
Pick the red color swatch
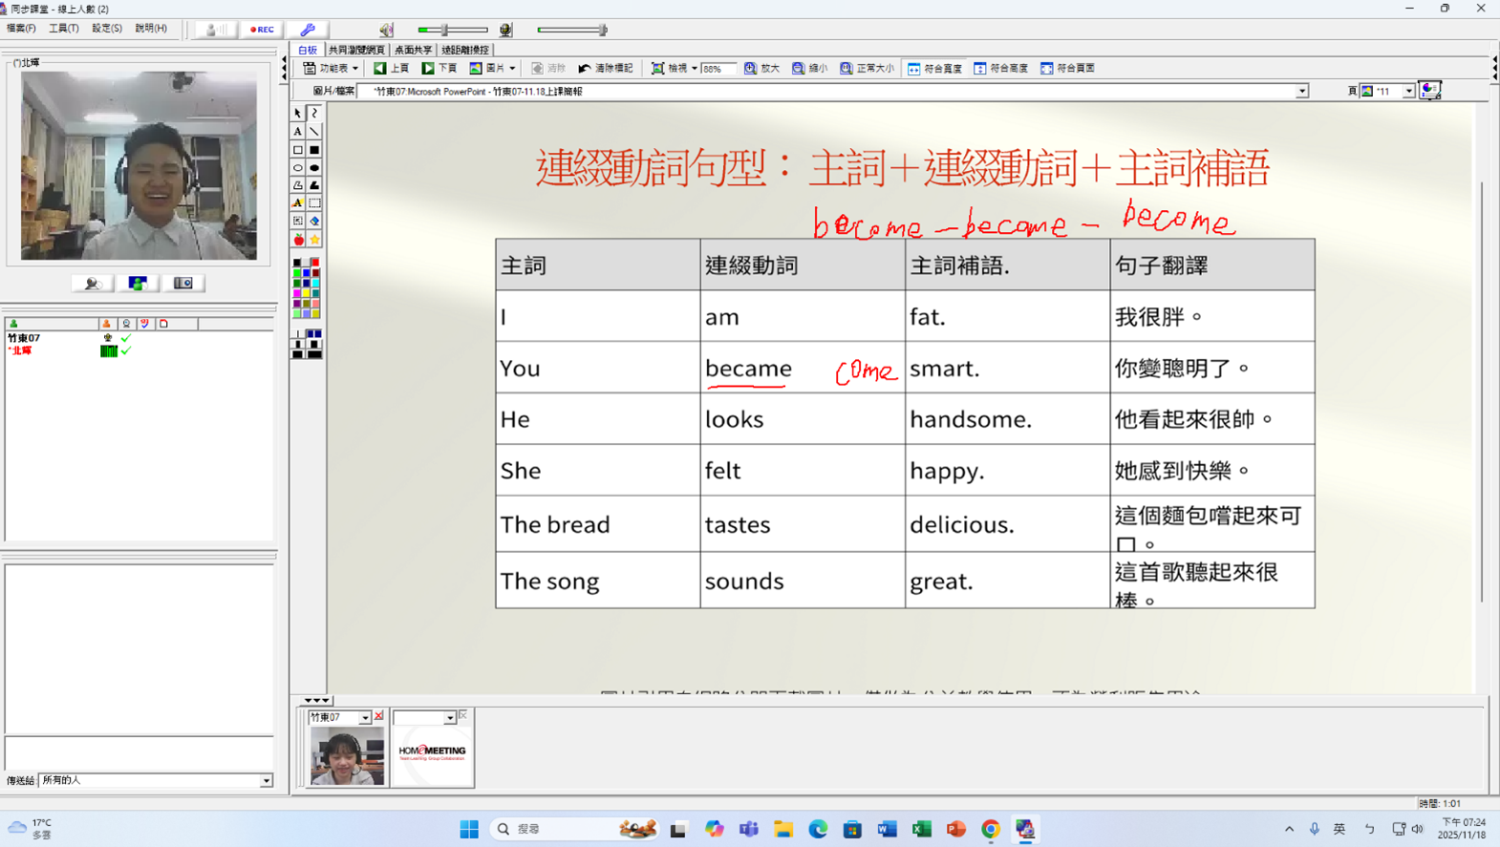pyautogui.click(x=314, y=263)
